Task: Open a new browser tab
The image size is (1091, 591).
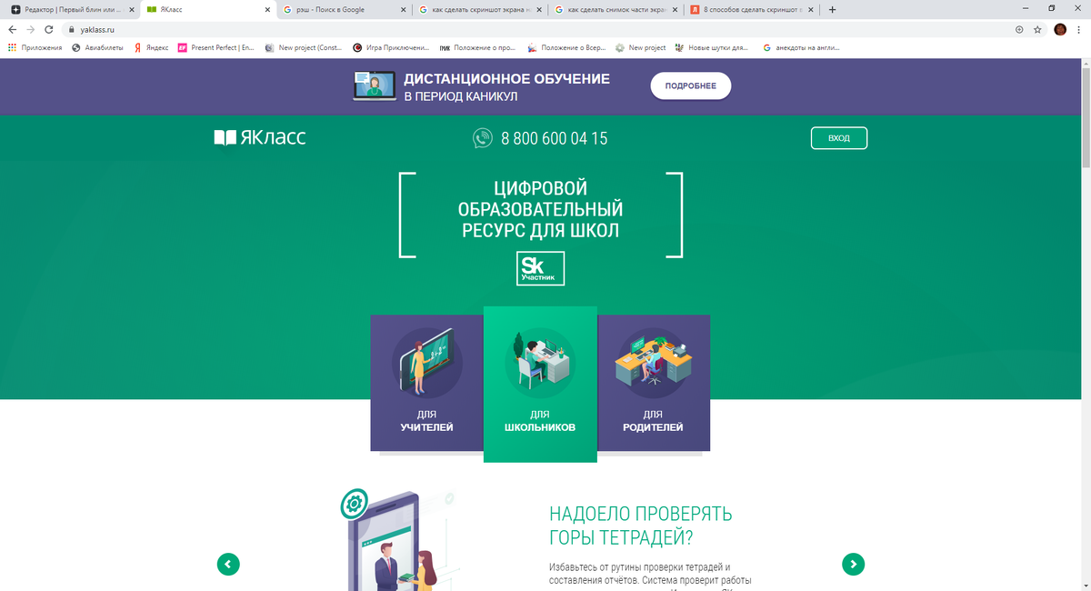Action: (x=832, y=9)
